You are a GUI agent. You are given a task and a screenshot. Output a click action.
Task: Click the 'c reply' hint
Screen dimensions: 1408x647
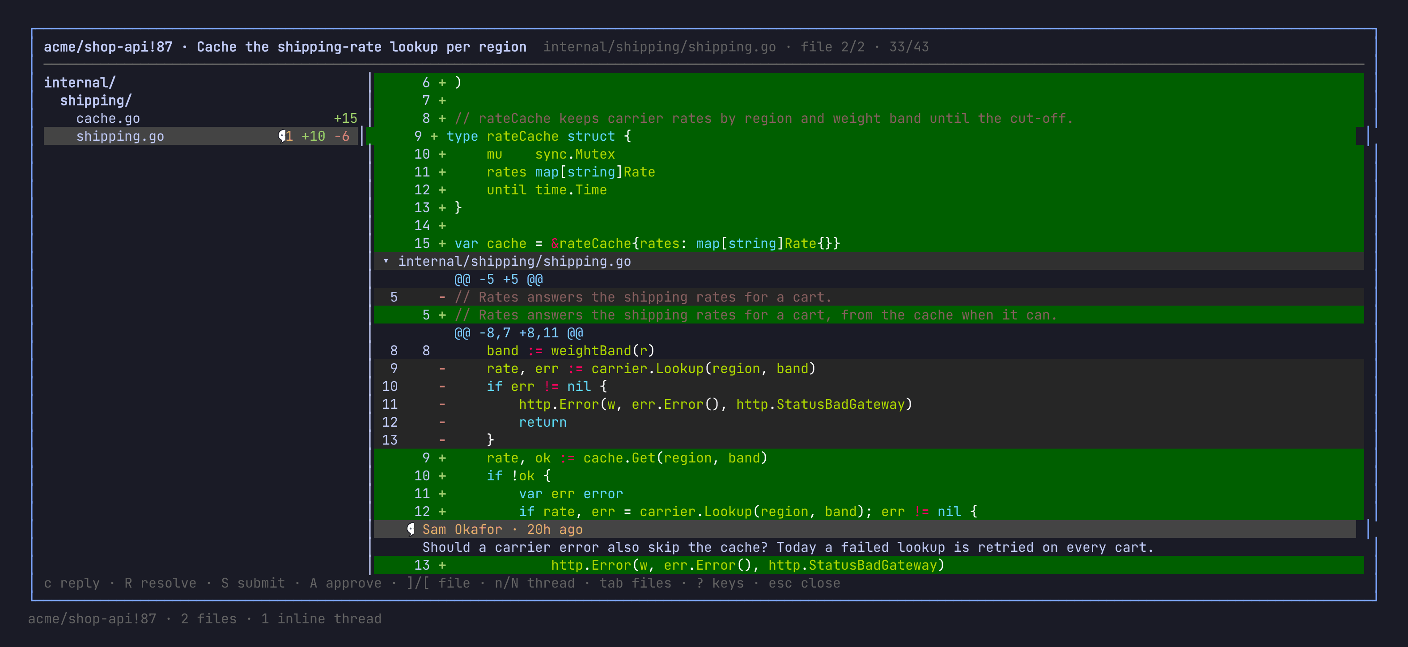72,583
